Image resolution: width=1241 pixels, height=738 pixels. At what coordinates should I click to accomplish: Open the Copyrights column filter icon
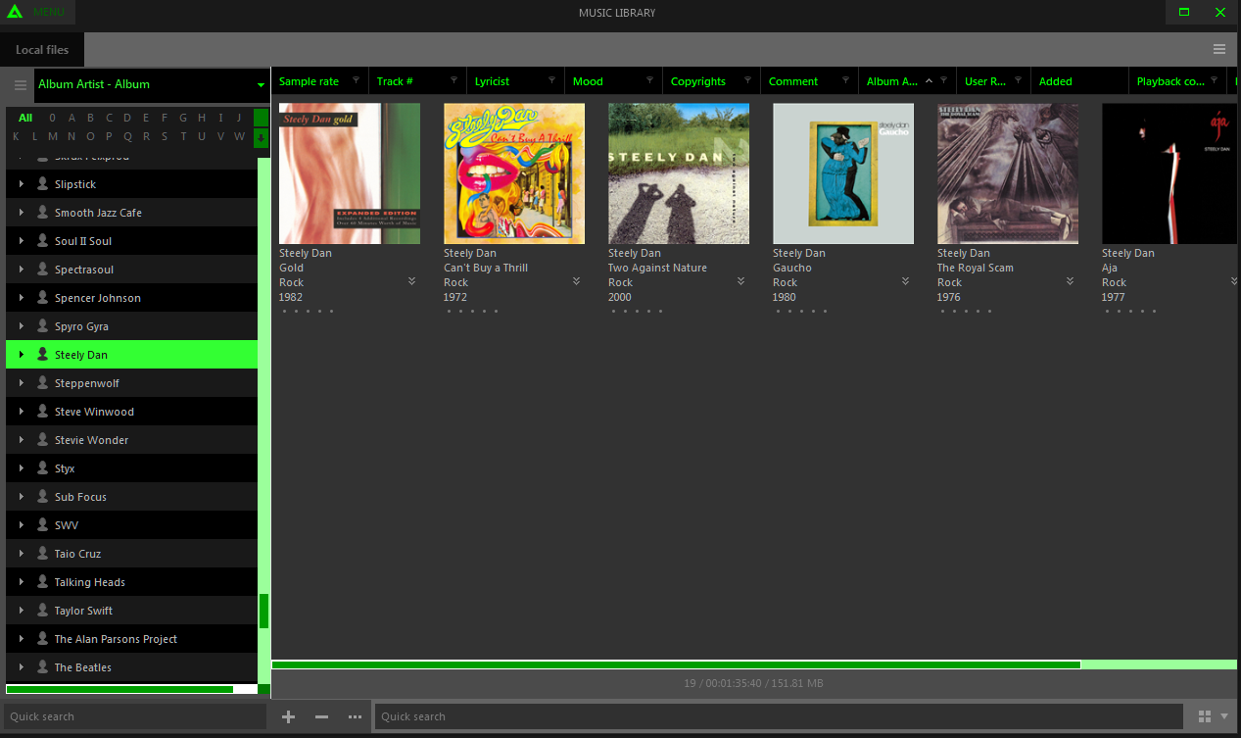[747, 80]
